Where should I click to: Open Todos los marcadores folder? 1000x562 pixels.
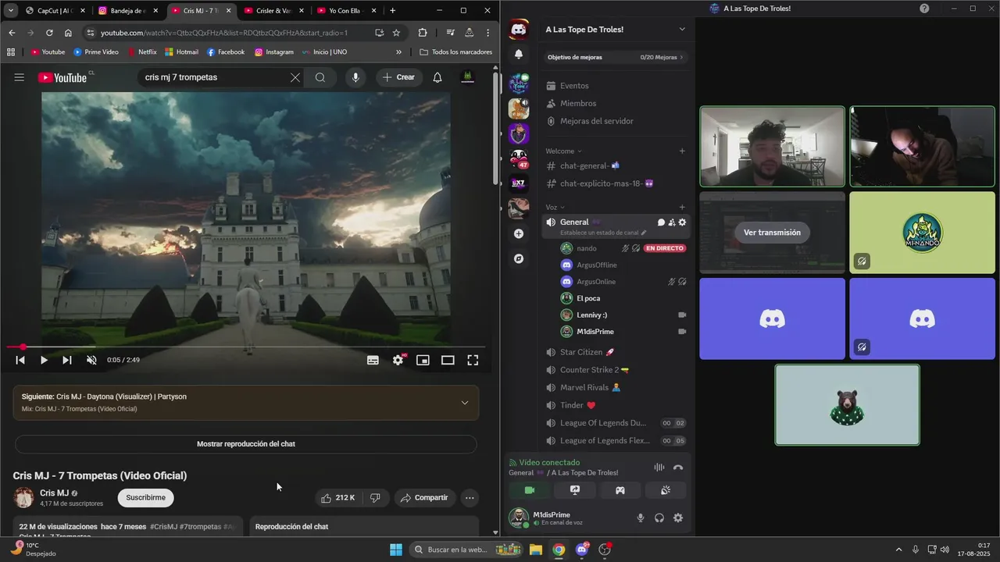coord(456,52)
